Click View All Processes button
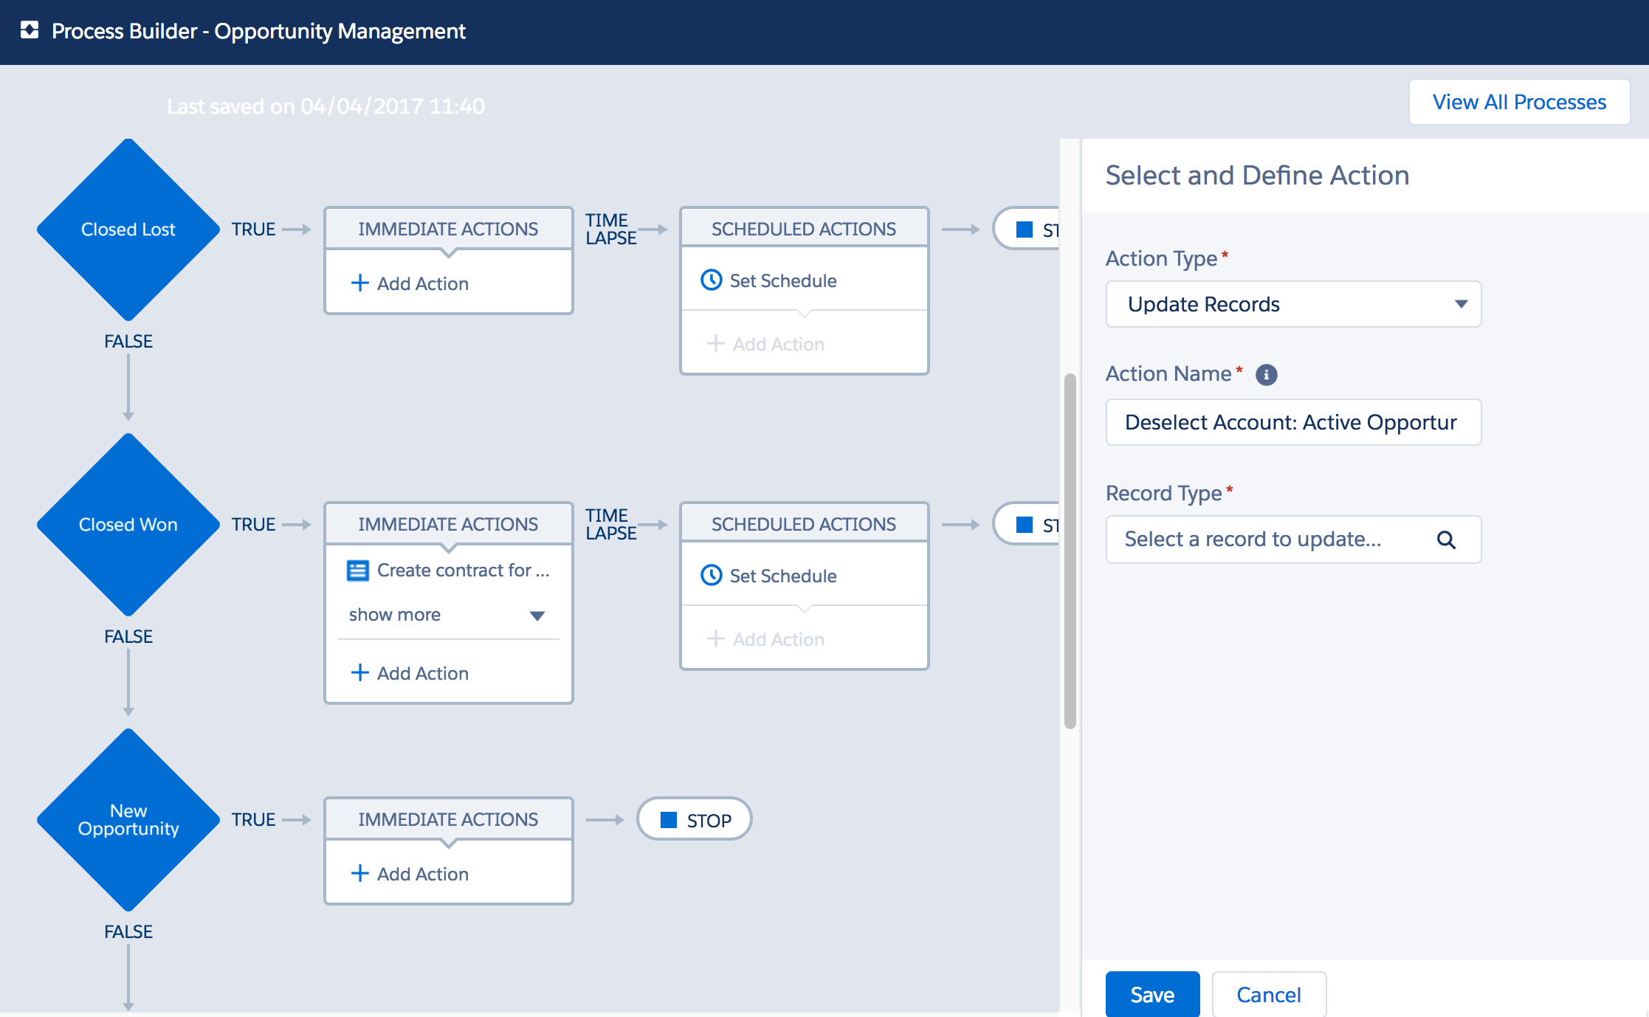This screenshot has width=1649, height=1017. click(x=1518, y=102)
